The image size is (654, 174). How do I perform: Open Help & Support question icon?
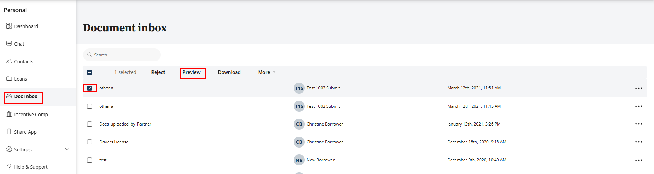[9, 167]
